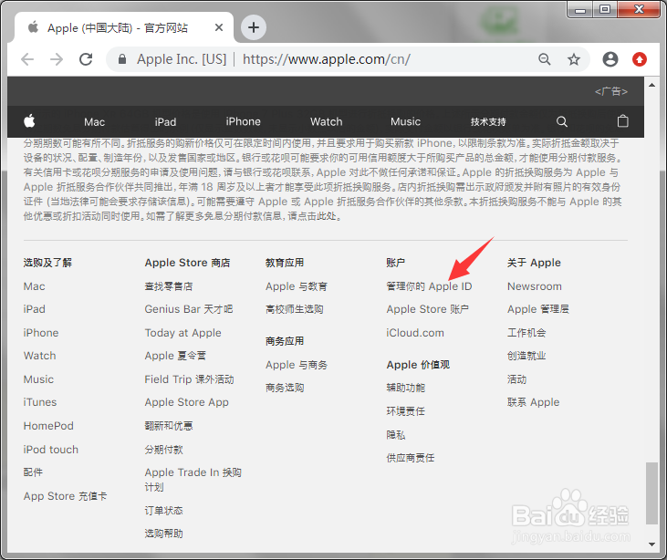
Task: Open footer link 辅助功能
Action: (x=405, y=388)
